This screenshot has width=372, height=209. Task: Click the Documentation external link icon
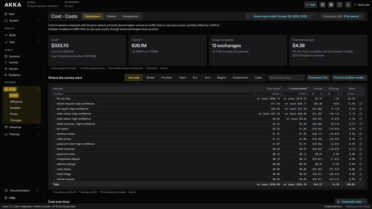pyautogui.click(x=37, y=190)
